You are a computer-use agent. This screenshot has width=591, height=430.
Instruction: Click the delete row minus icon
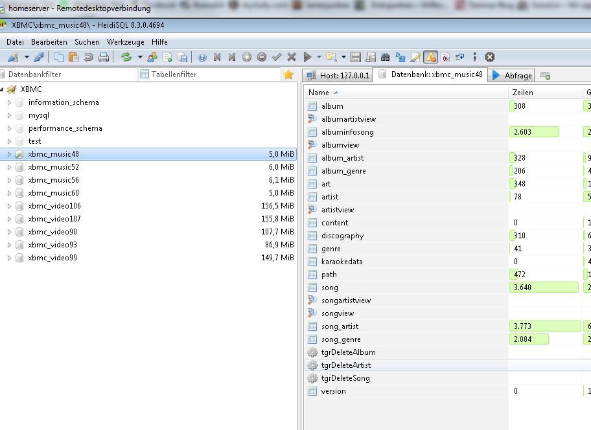262,57
